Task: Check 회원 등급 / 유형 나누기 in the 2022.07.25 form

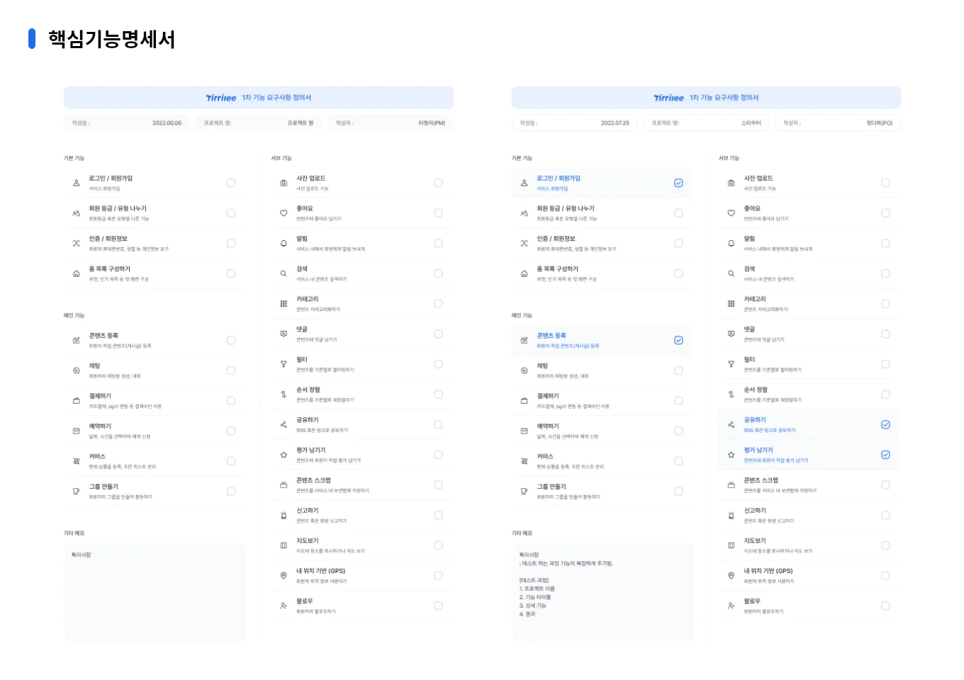Action: 678,213
